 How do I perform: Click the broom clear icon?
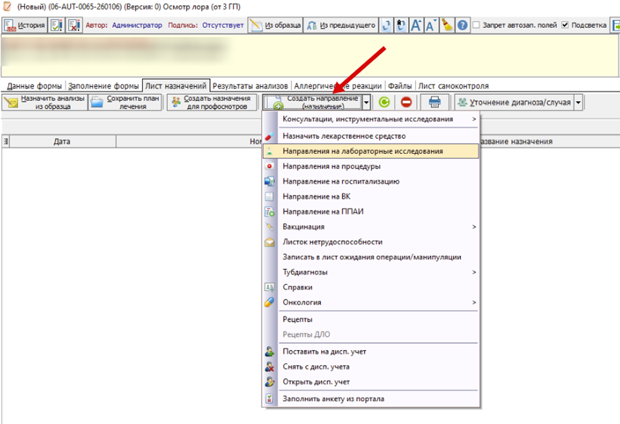(447, 26)
